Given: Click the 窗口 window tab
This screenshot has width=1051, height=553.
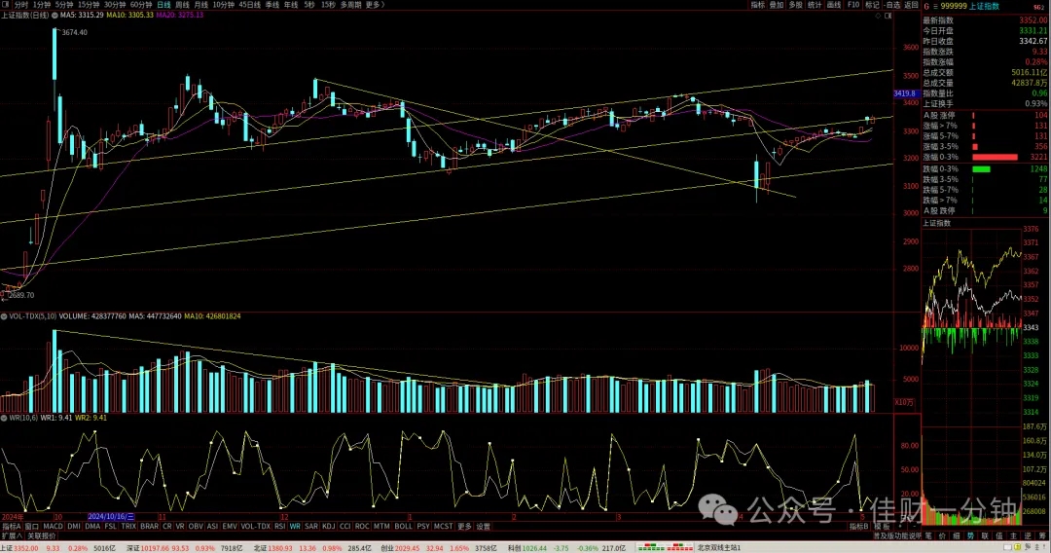Looking at the screenshot, I should pos(31,527).
